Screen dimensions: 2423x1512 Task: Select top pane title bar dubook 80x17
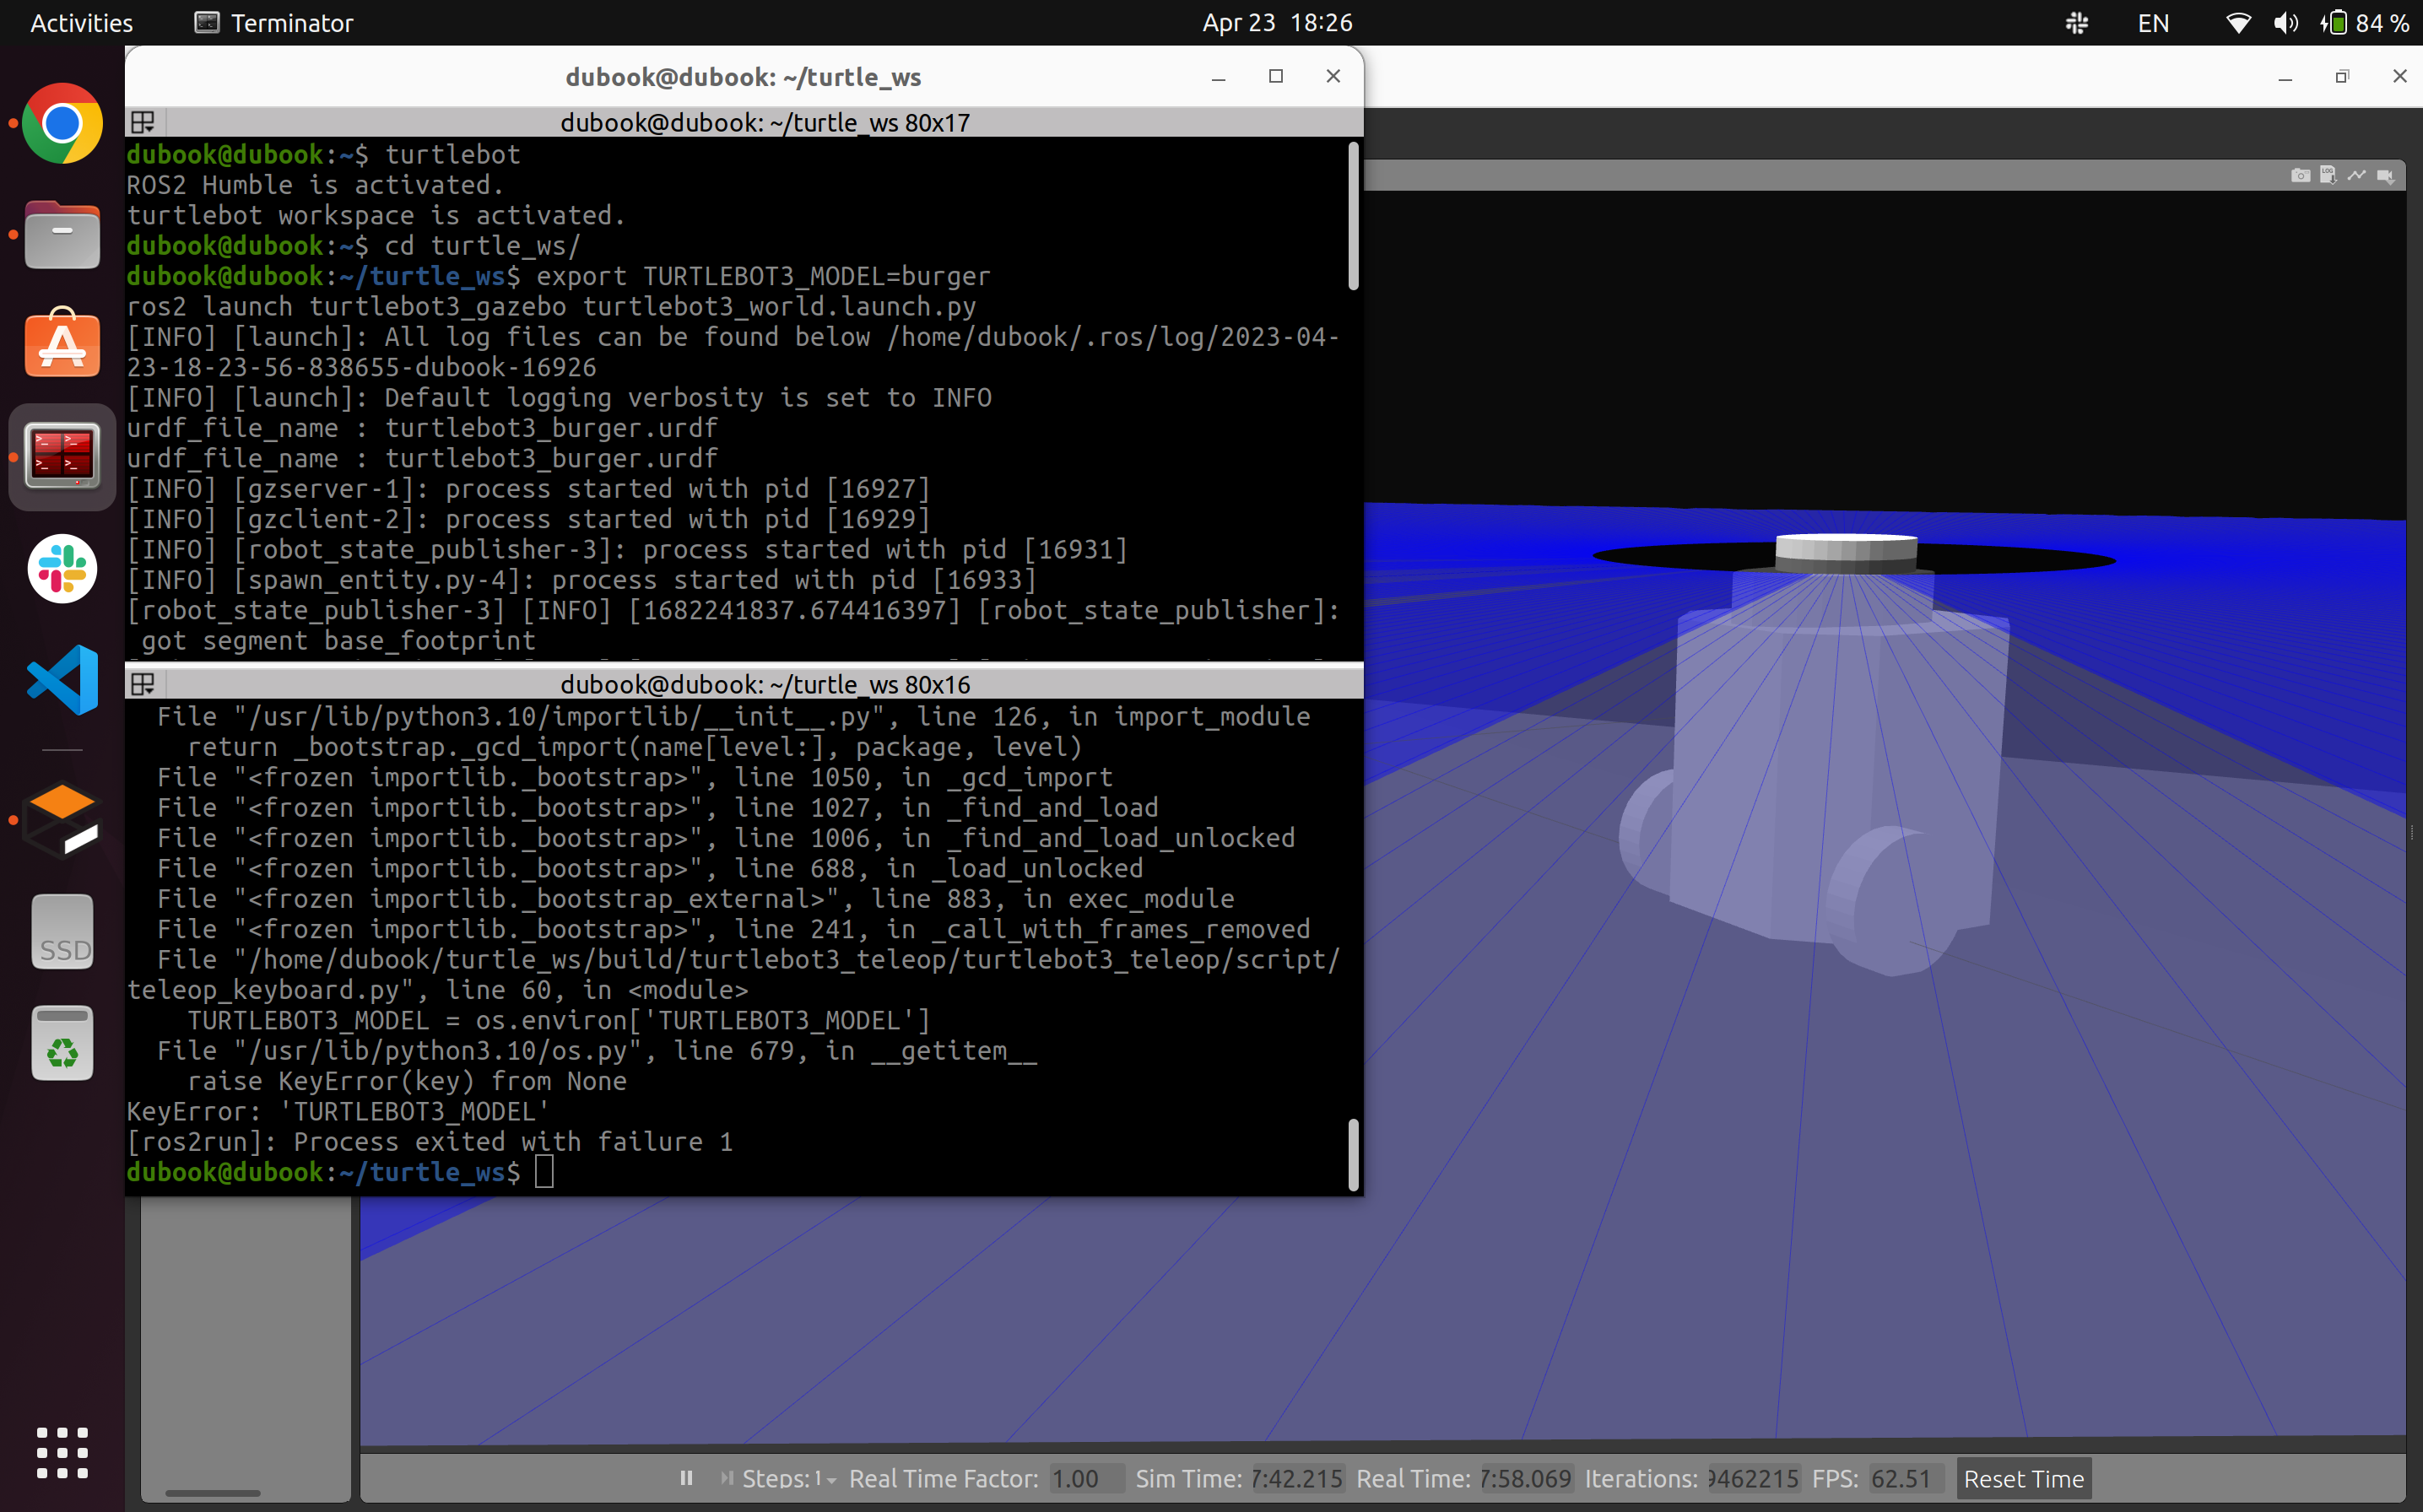[765, 122]
